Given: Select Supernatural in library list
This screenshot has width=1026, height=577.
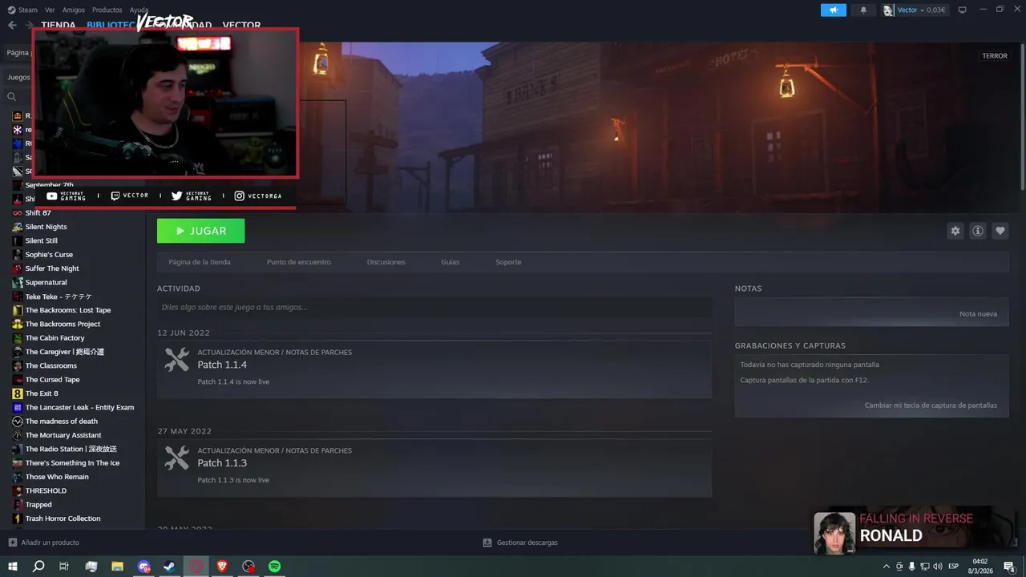Looking at the screenshot, I should (46, 282).
